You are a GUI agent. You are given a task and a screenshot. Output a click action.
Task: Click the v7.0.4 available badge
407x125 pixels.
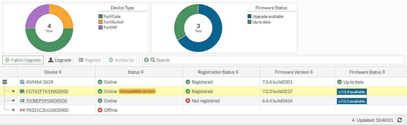(x=352, y=92)
